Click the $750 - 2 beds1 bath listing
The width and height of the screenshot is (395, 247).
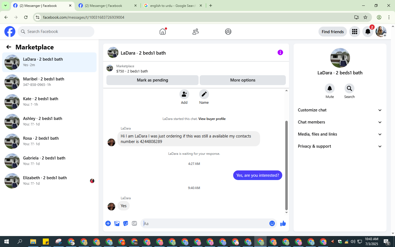132,71
